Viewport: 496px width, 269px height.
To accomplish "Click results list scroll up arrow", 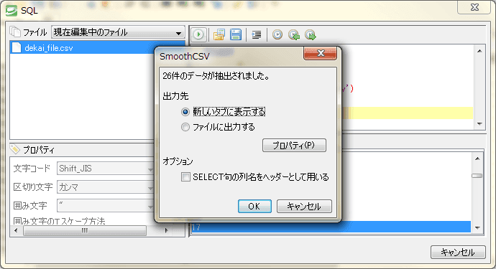I will (x=477, y=159).
